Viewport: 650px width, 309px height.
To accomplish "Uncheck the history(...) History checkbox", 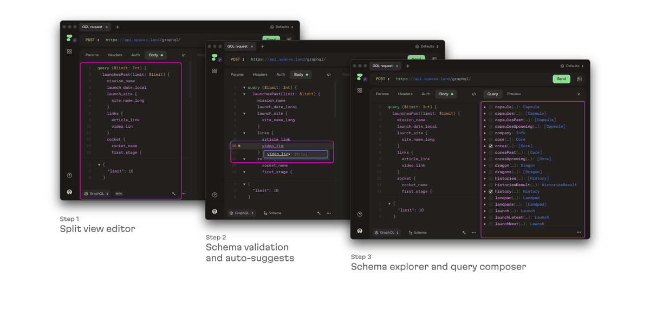I will [491, 192].
